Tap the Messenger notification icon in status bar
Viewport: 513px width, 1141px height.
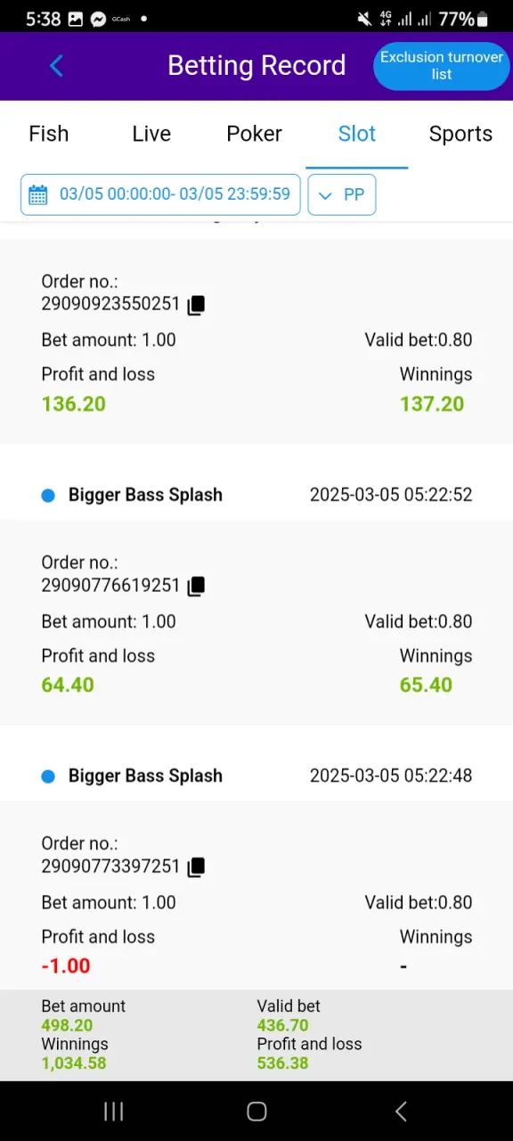[99, 19]
